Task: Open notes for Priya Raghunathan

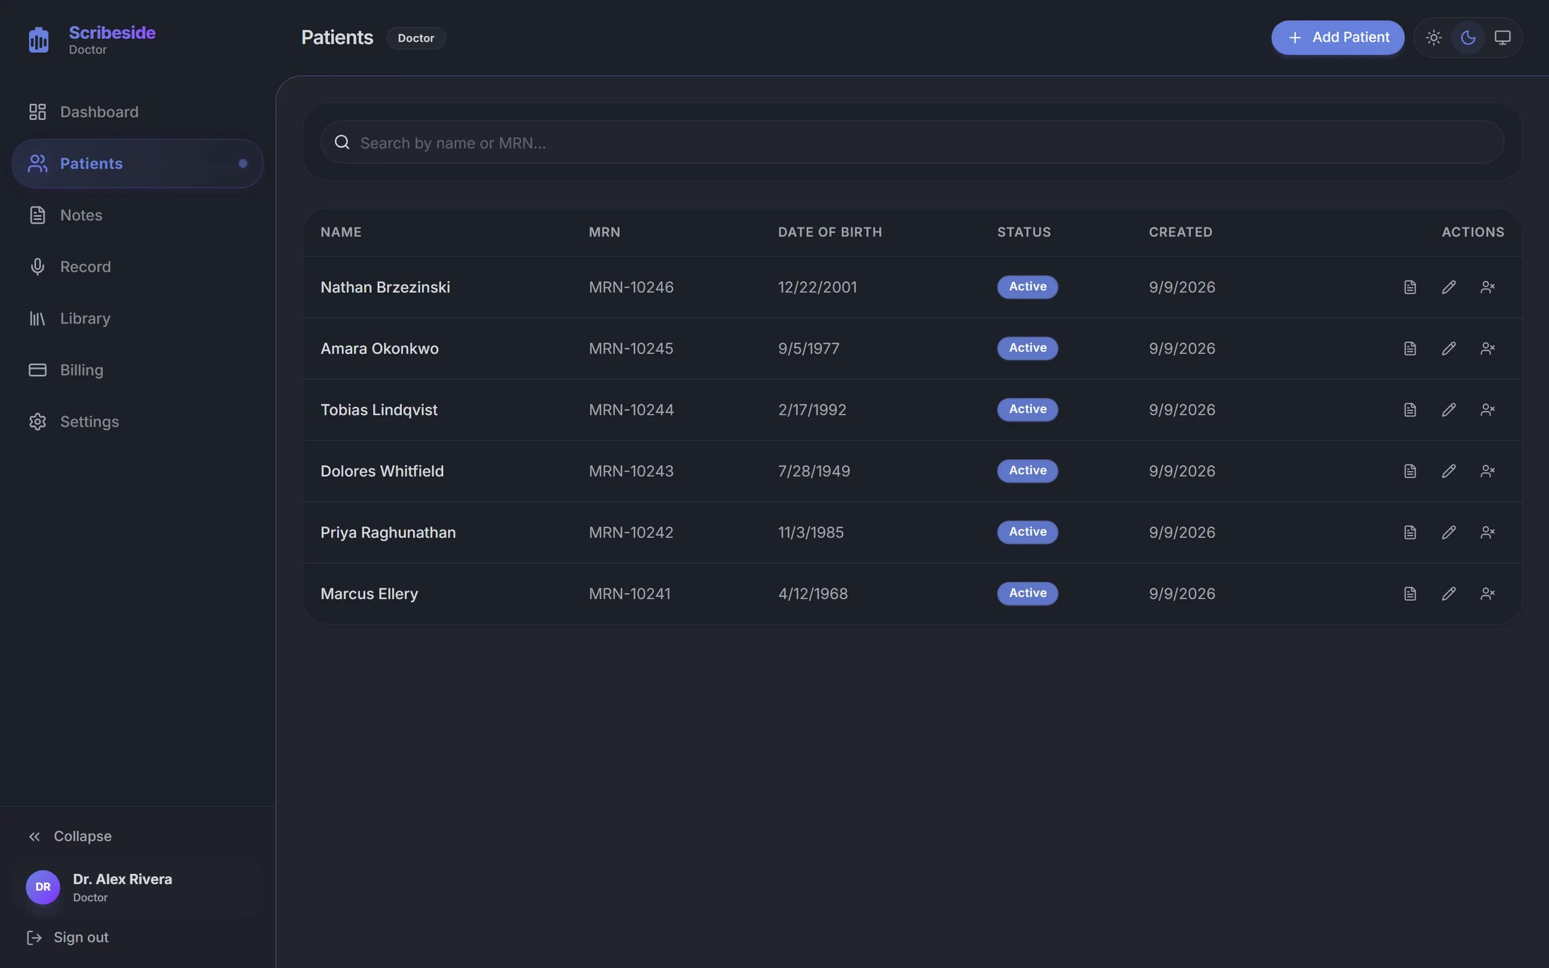Action: tap(1410, 532)
